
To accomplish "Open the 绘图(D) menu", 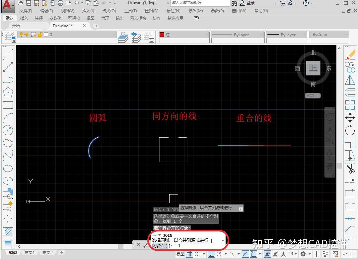I will pyautogui.click(x=152, y=11).
